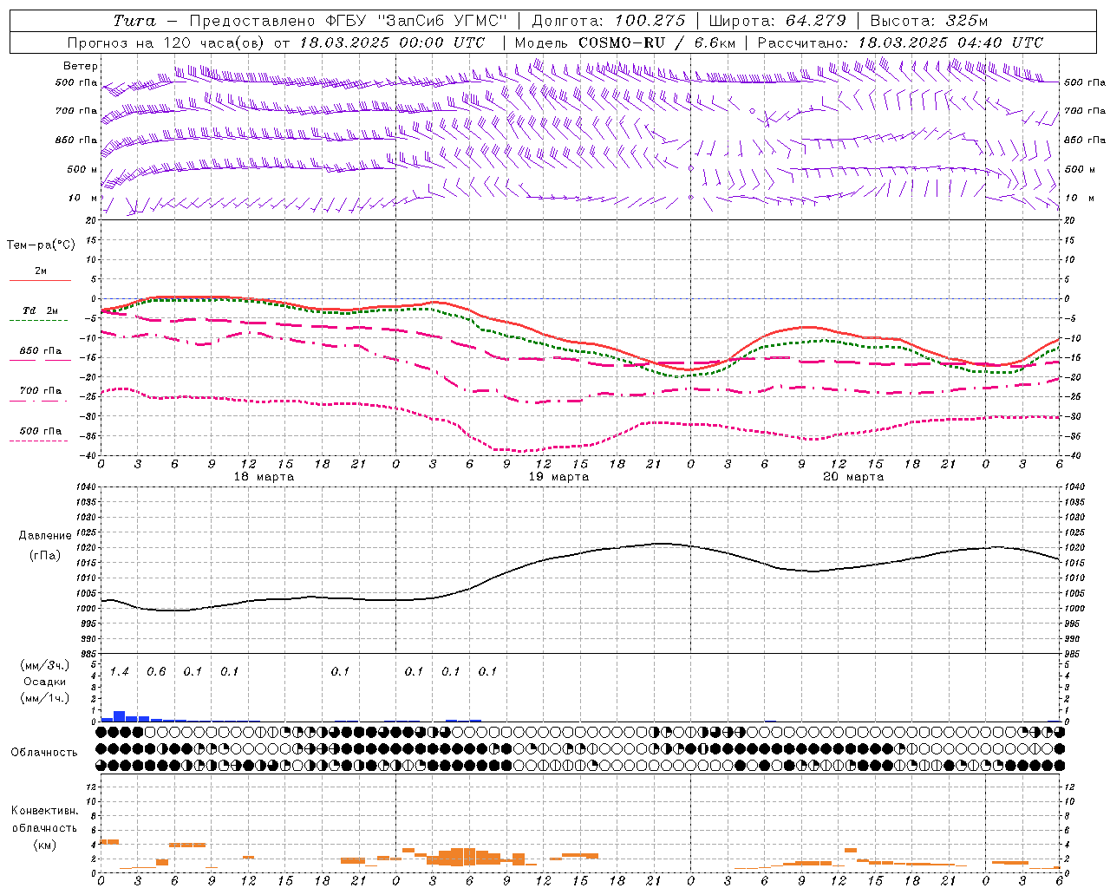
Task: Click the "(мм/1ч.)" hourly precipitation unit label
Action: point(45,698)
